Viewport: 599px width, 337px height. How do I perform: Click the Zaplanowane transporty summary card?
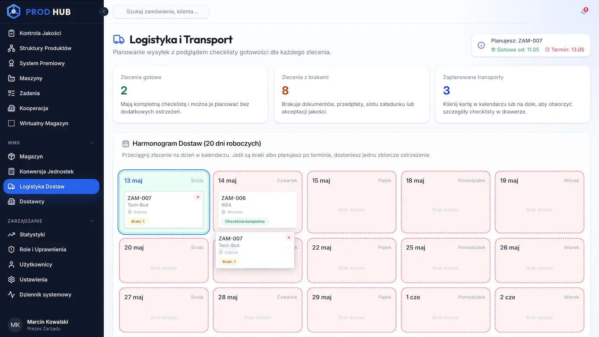pos(513,95)
